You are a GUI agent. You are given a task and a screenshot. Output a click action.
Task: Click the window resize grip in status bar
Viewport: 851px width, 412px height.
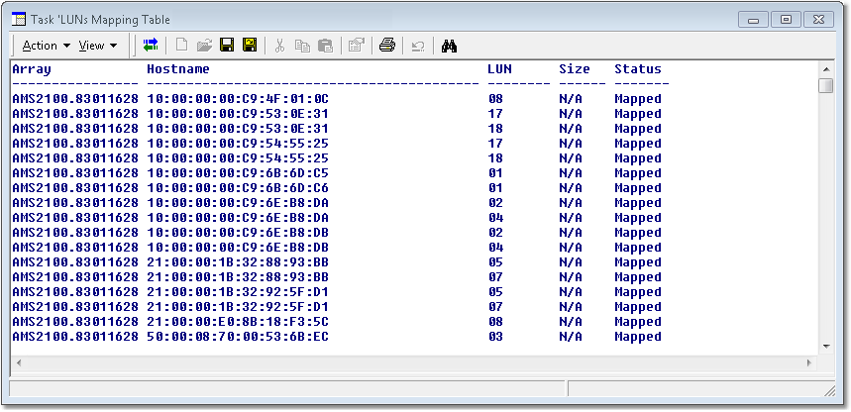pyautogui.click(x=829, y=390)
